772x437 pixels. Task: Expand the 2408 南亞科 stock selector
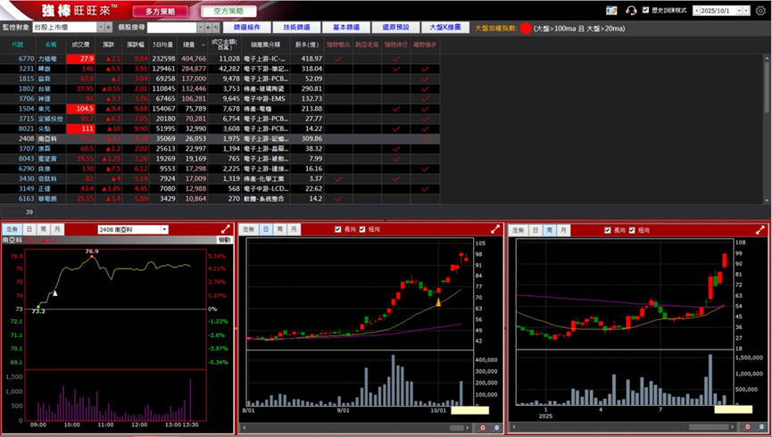[164, 230]
